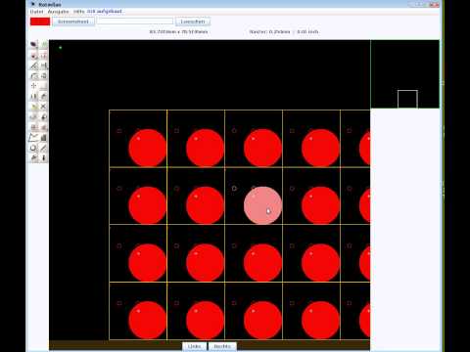The width and height of the screenshot is (470, 352).
Task: Click the Screenshot button
Action: click(73, 22)
